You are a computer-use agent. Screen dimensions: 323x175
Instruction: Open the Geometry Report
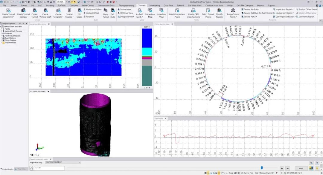click(305, 17)
